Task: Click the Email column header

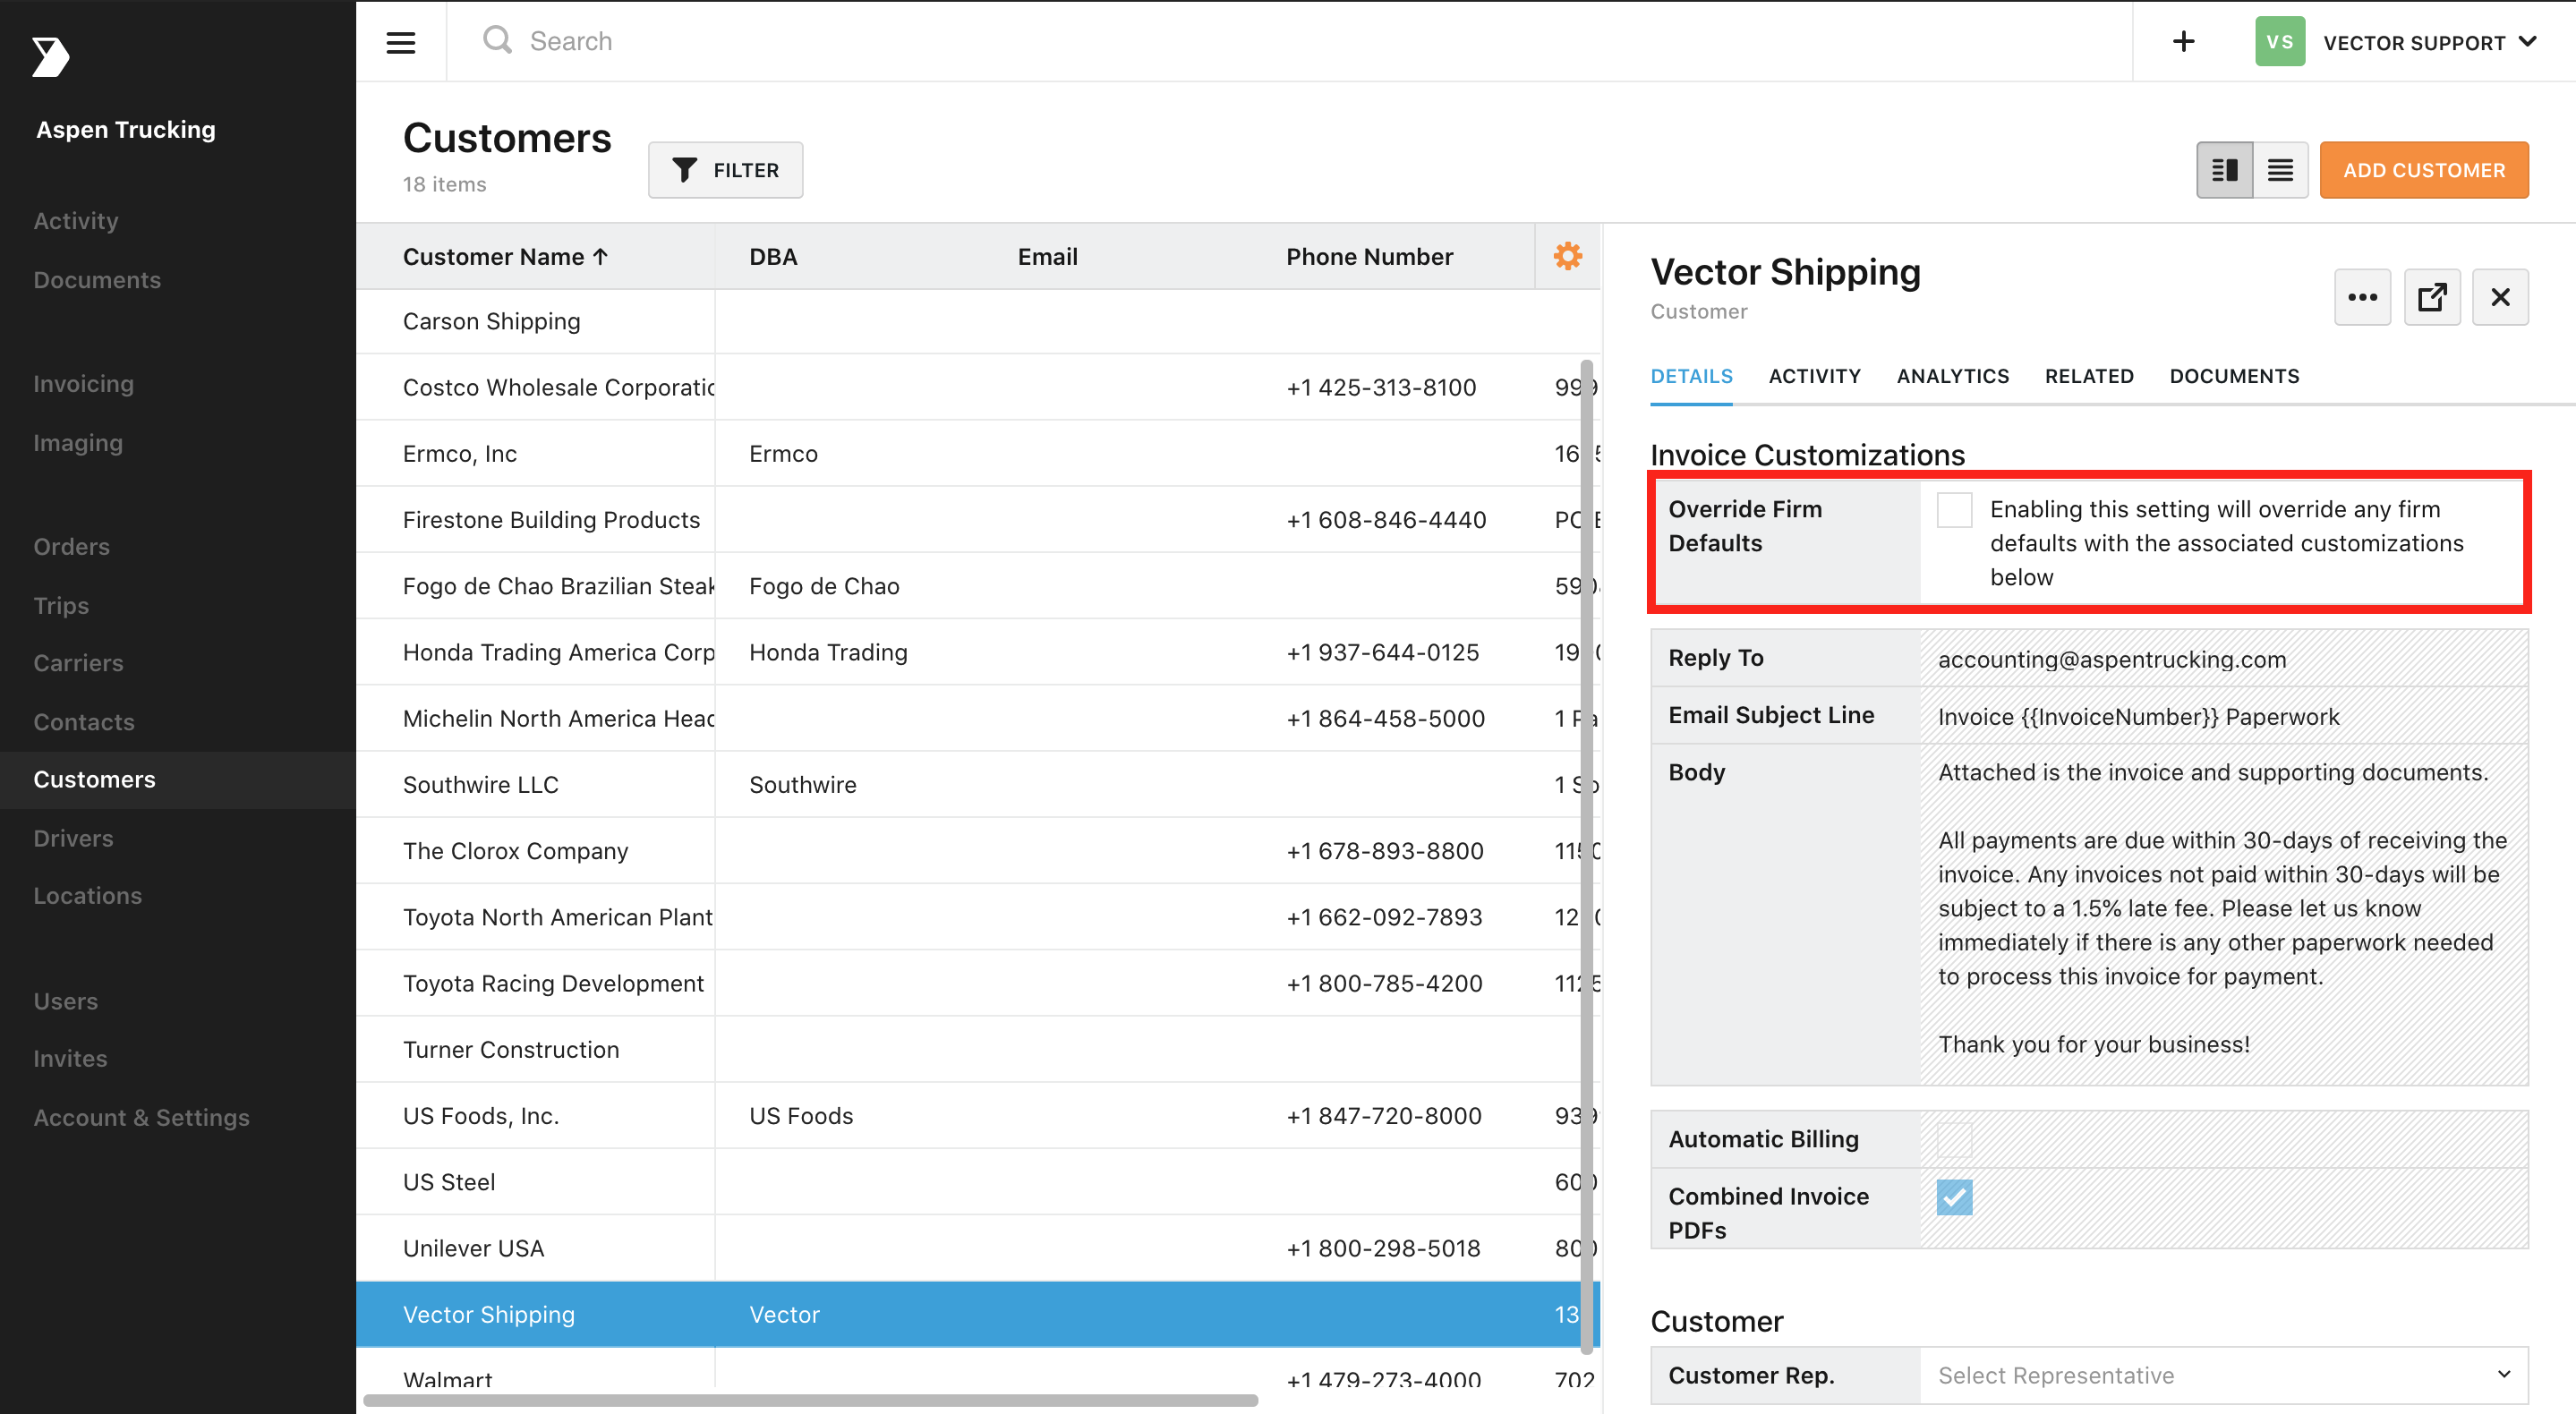Action: [x=1047, y=257]
